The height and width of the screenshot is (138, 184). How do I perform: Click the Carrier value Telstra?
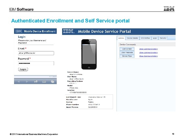(x=91, y=102)
